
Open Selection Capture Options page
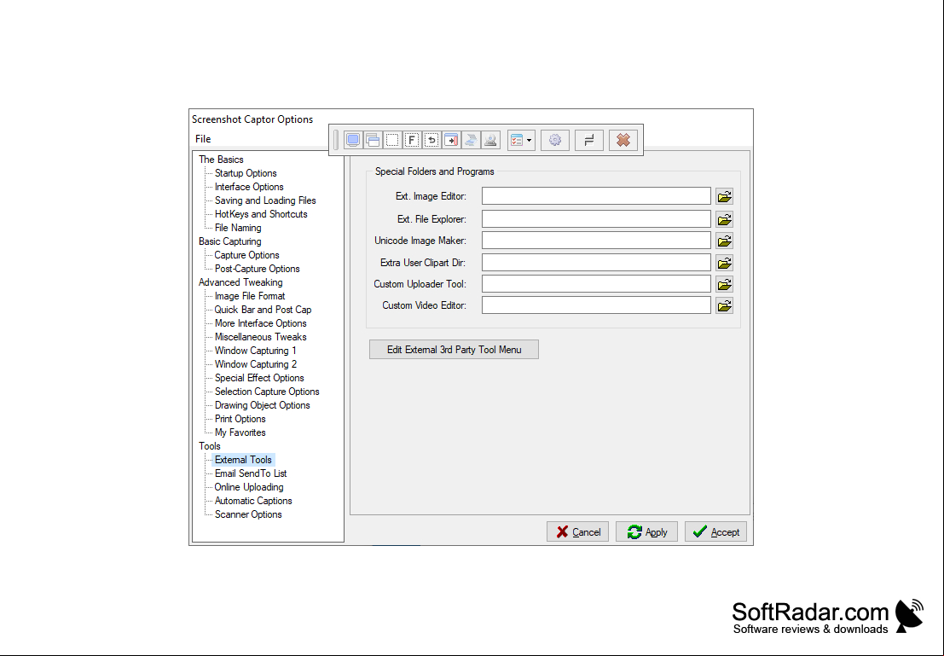(267, 392)
